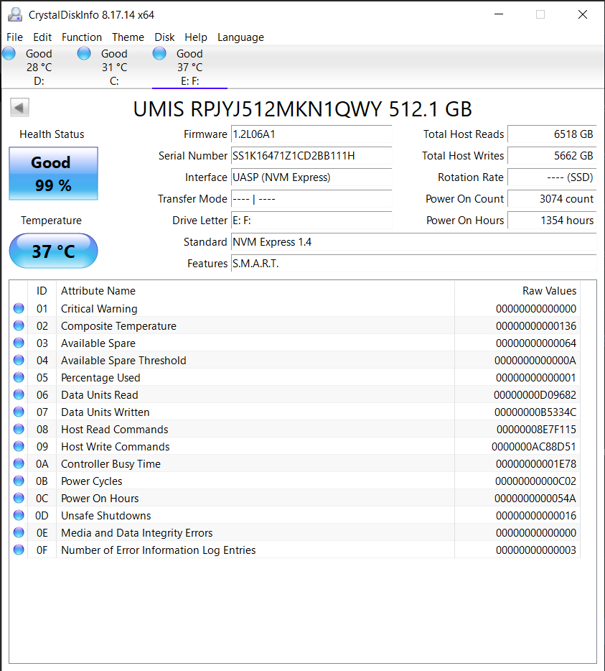Viewport: 605px width, 671px height.
Task: Select the Controller Busy Time attribute name
Action: tap(111, 464)
